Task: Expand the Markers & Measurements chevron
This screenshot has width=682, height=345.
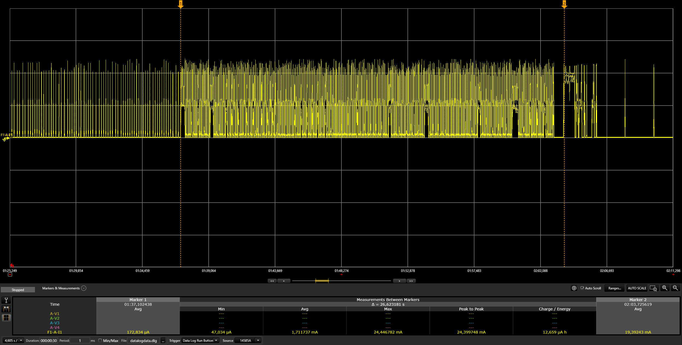Action: pyautogui.click(x=84, y=288)
